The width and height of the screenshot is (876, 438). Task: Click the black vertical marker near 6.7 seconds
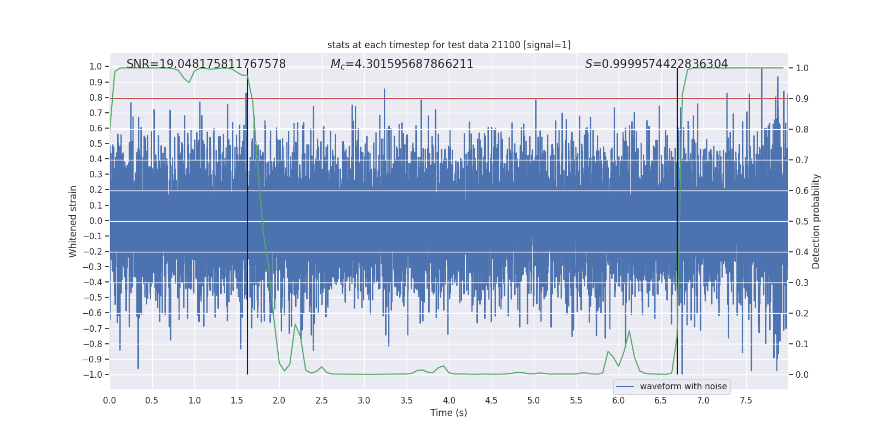tap(677, 221)
